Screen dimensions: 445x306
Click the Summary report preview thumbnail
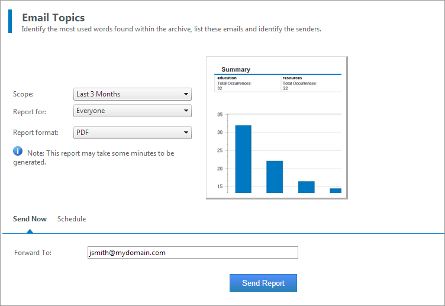click(277, 127)
